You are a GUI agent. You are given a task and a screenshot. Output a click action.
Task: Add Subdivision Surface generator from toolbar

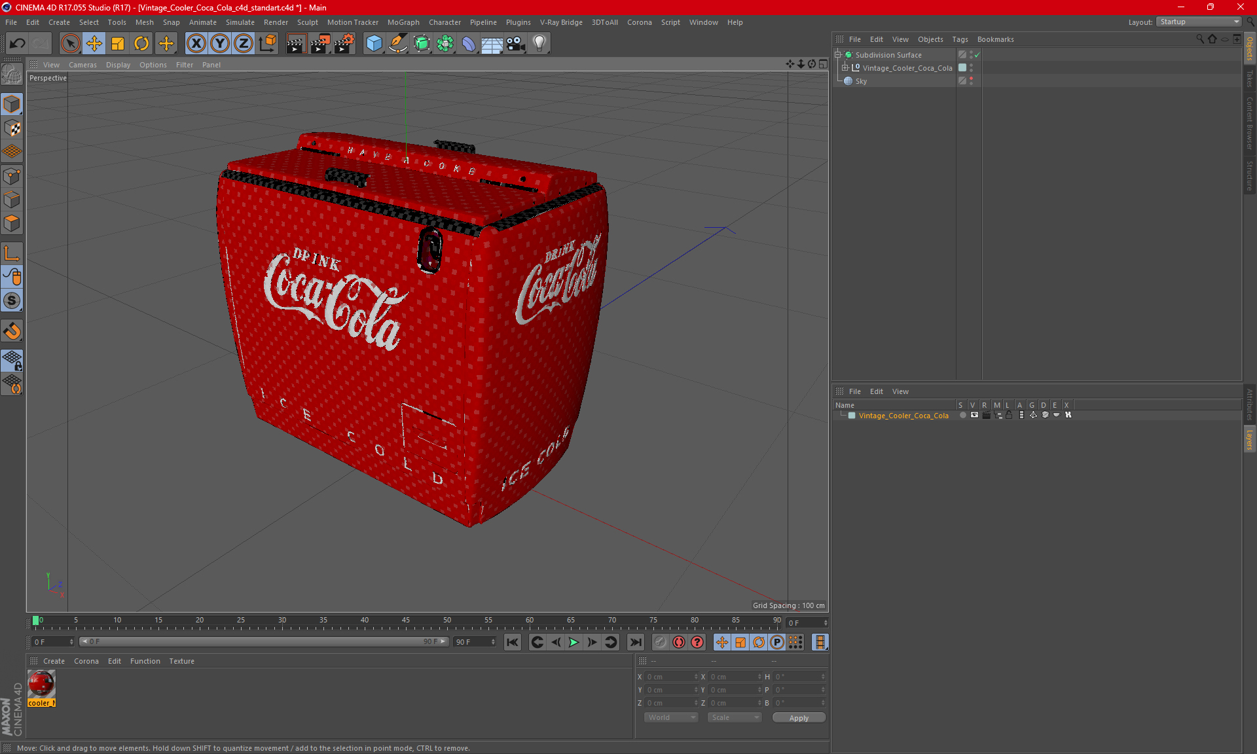(x=422, y=44)
